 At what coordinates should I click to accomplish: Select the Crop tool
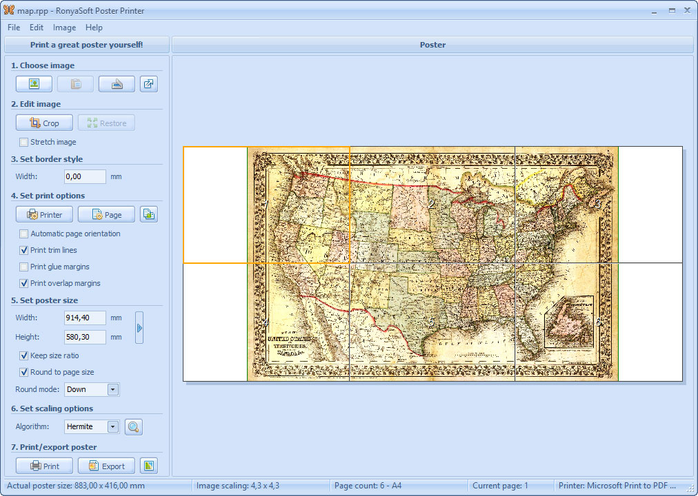tap(43, 122)
